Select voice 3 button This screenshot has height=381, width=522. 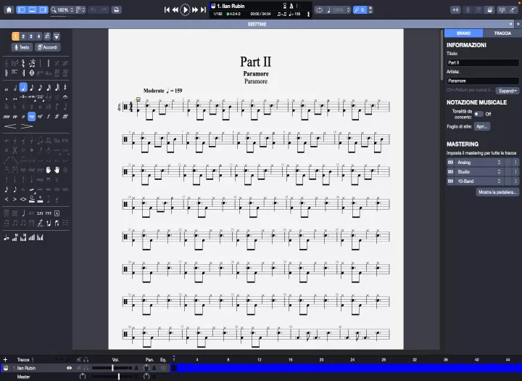[x=30, y=36]
